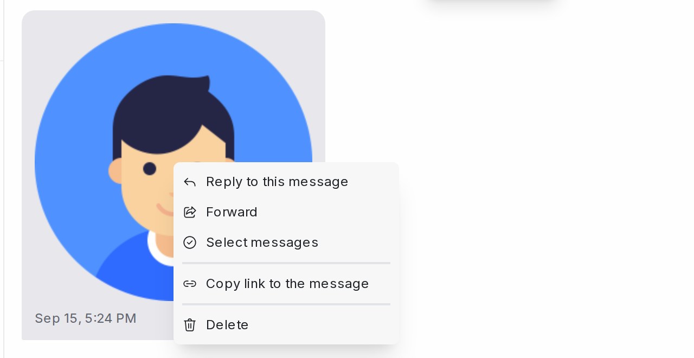
Task: Click the chain link icon
Action: (189, 284)
